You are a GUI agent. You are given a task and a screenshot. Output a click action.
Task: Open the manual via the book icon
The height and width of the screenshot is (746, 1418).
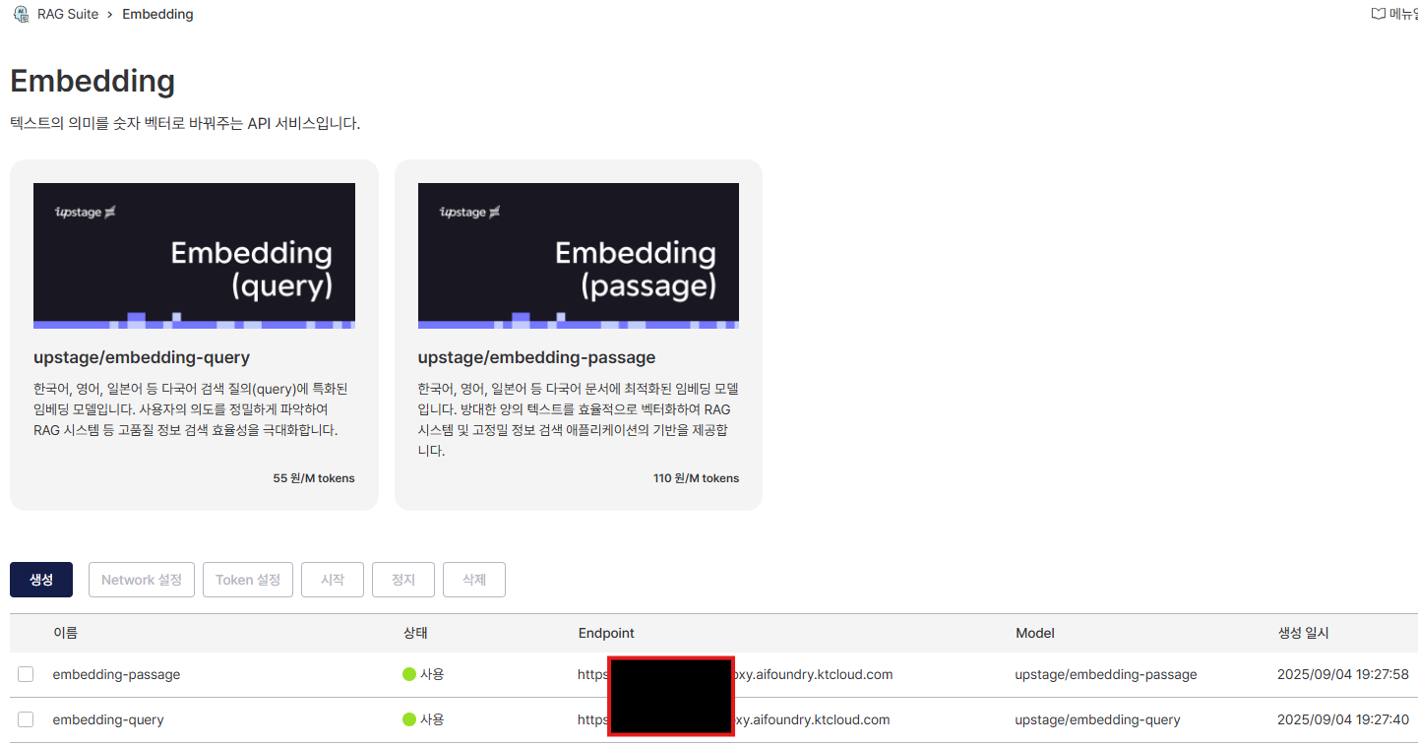pyautogui.click(x=1378, y=13)
